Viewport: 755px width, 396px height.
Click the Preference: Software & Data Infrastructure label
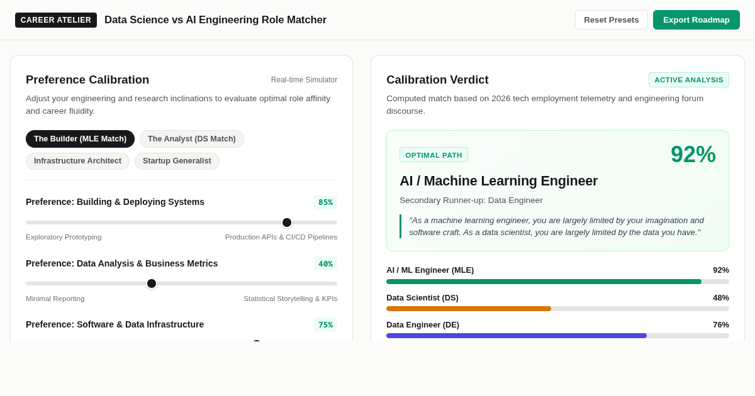(x=115, y=324)
